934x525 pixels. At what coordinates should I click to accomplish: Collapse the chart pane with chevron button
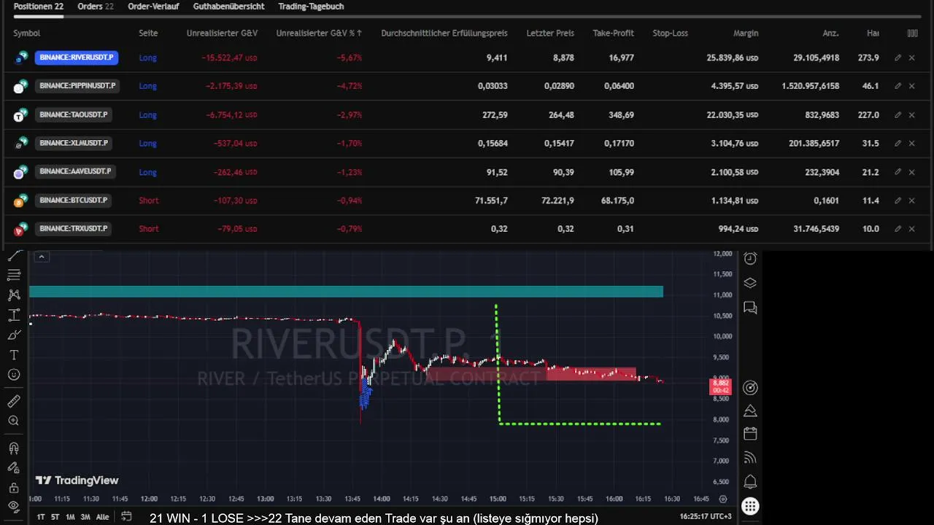[42, 257]
